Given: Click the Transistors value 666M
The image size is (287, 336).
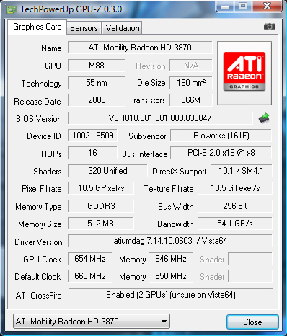Looking at the screenshot, I should pos(191,100).
